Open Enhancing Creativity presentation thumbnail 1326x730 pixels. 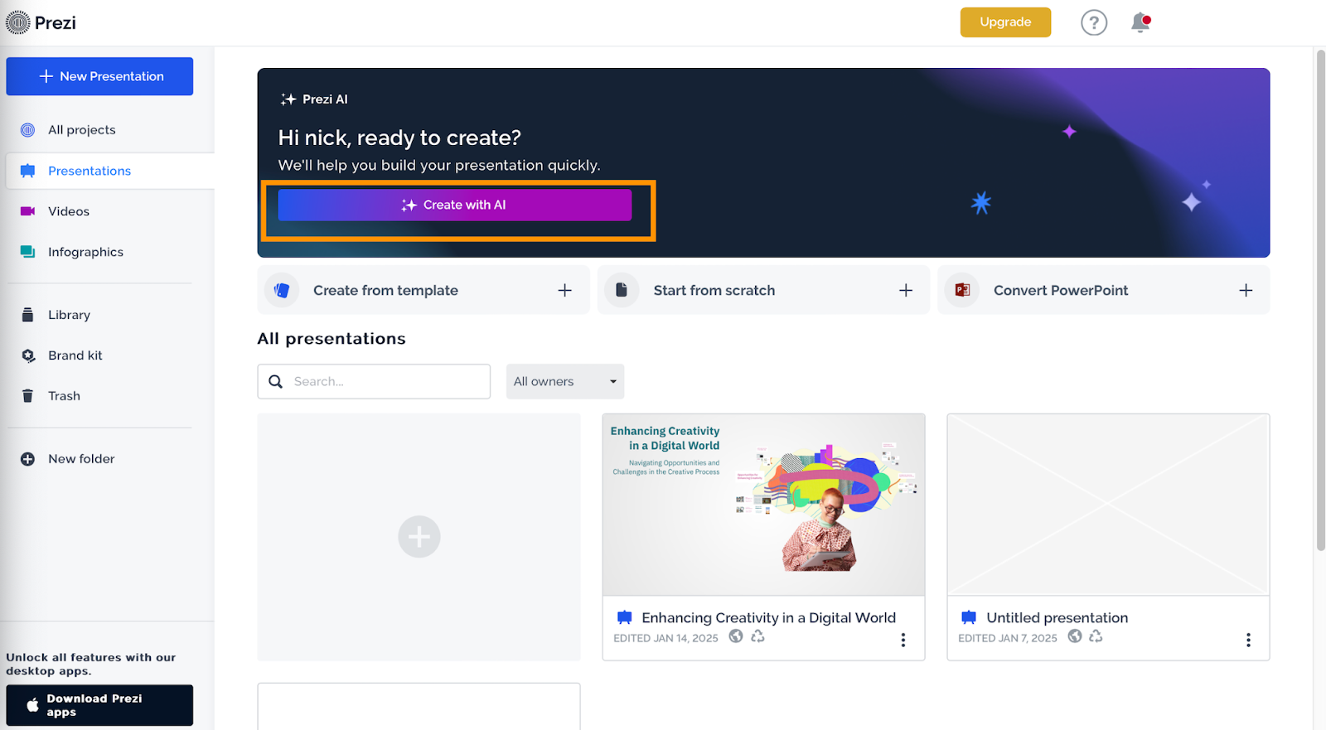tap(763, 505)
